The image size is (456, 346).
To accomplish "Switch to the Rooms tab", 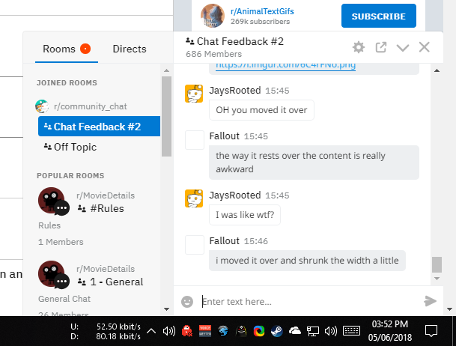I will (x=67, y=49).
